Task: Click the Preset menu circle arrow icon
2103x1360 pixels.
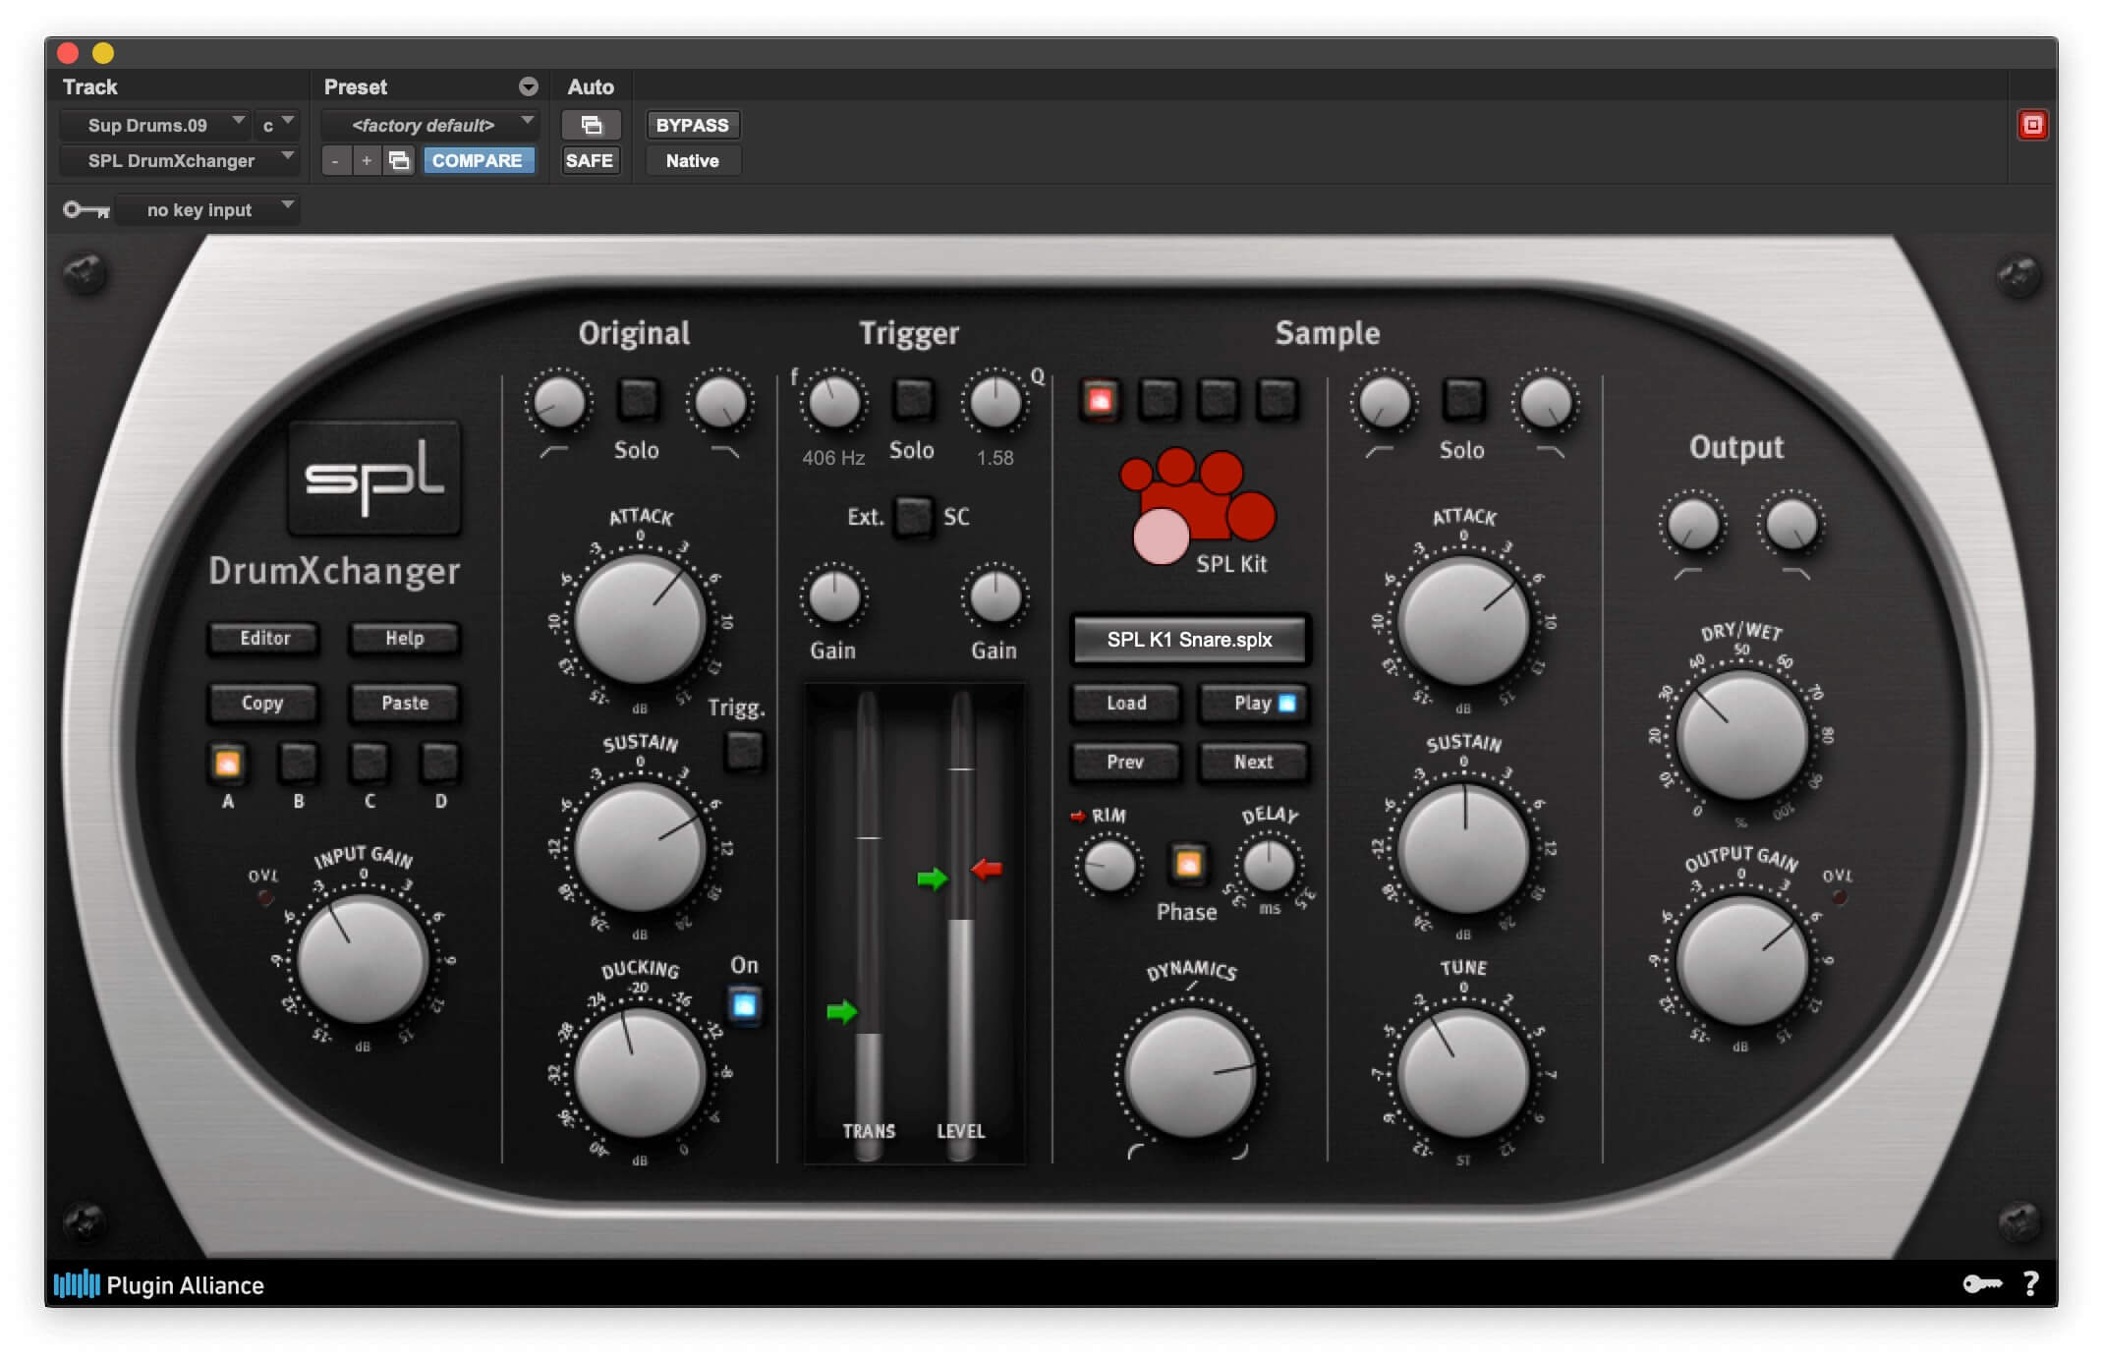Action: (529, 86)
